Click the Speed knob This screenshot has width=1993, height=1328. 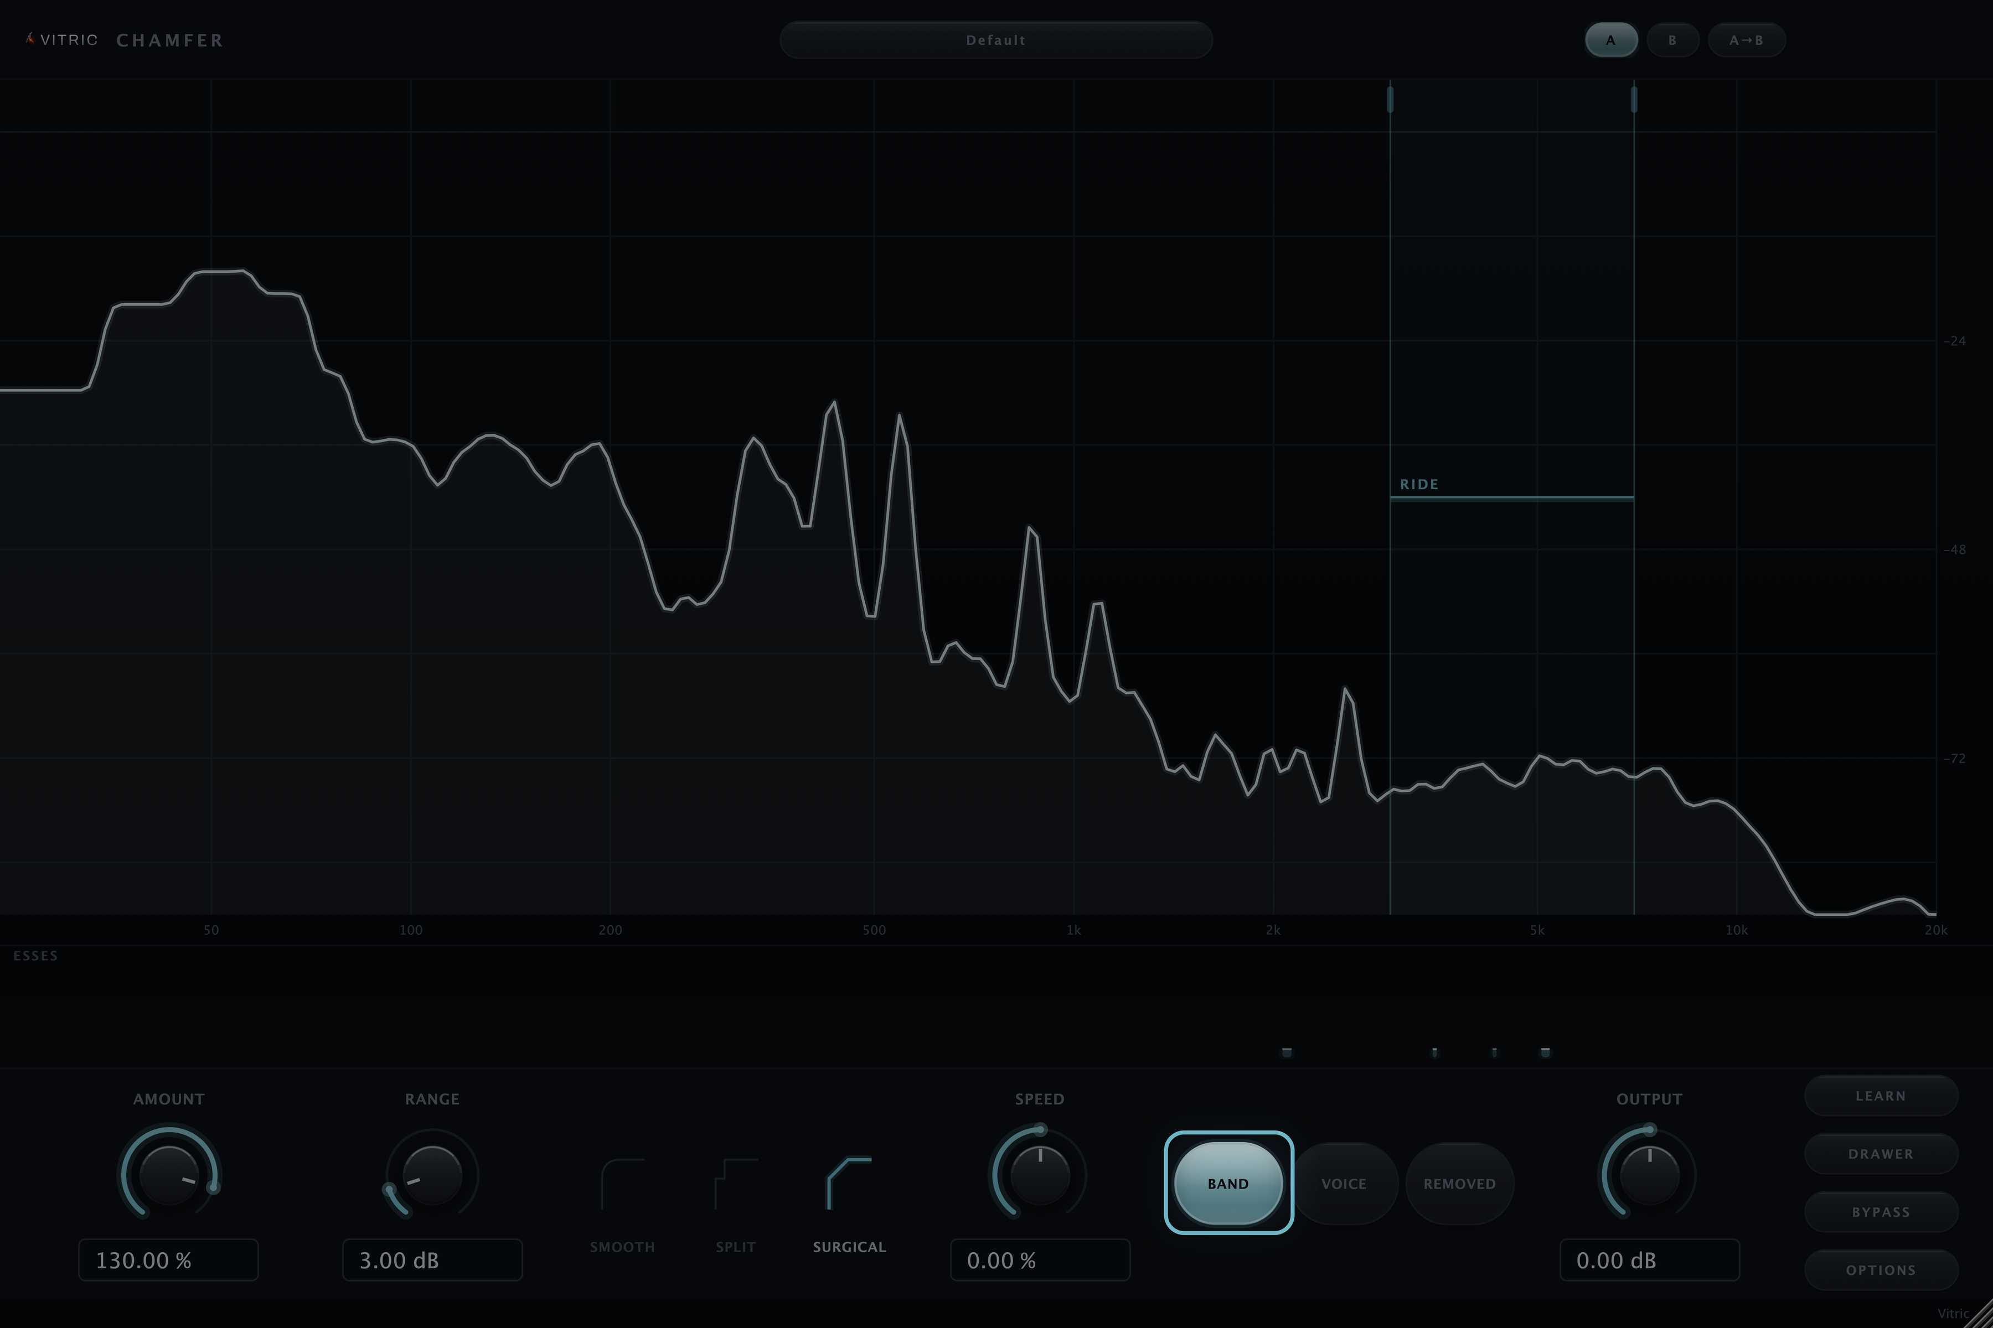[1040, 1175]
